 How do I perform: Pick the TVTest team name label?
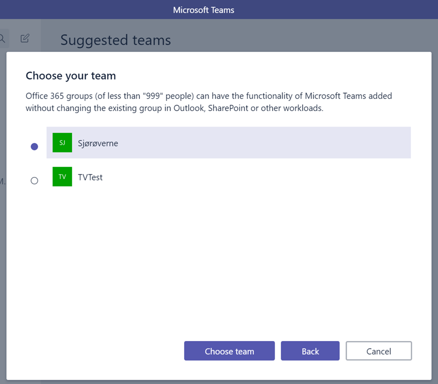(x=90, y=177)
